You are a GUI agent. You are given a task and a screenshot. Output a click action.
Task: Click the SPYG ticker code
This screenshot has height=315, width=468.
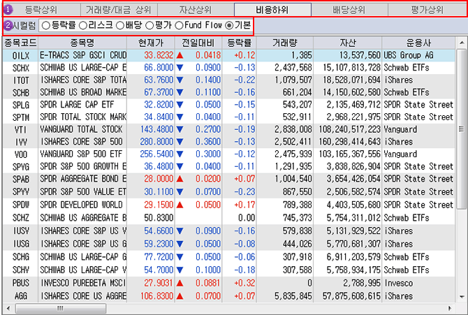[x=21, y=167]
